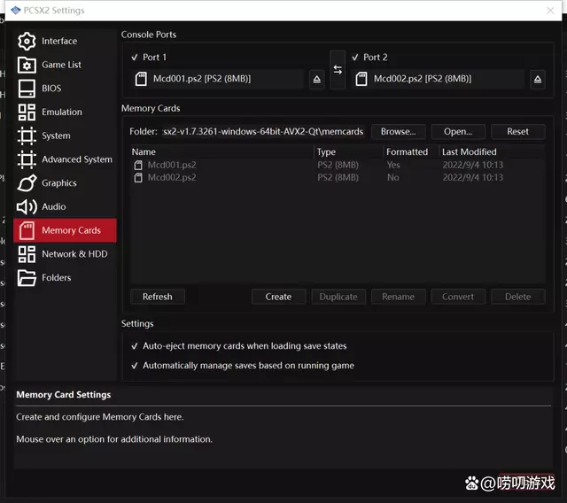
Task: Eject the memory card in Port 2
Action: coord(538,79)
